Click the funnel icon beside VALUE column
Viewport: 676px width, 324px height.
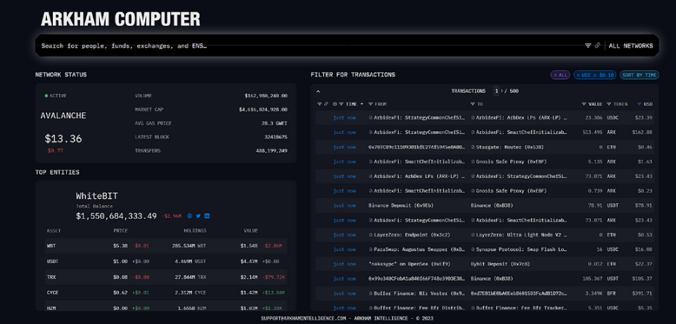584,104
